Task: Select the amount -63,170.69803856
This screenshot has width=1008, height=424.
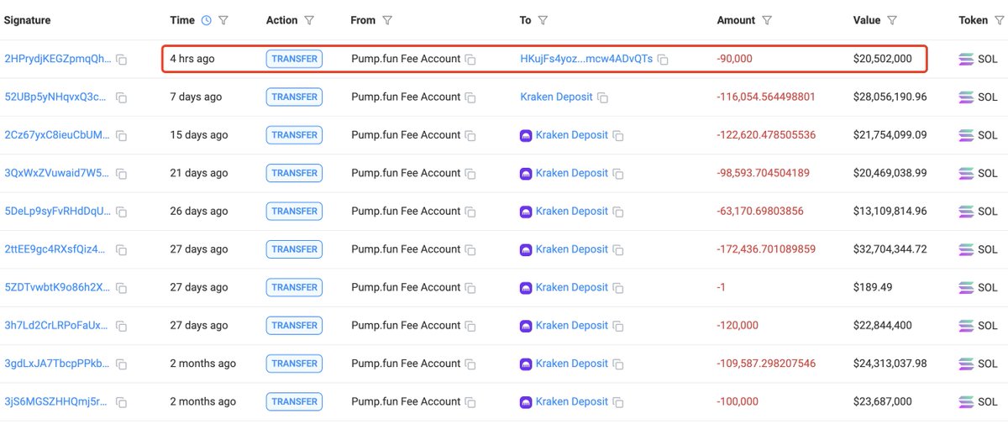Action: click(x=760, y=211)
